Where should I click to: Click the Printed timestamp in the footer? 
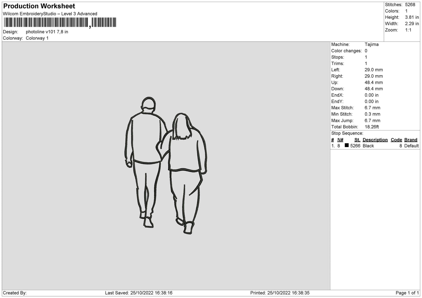[280, 293]
